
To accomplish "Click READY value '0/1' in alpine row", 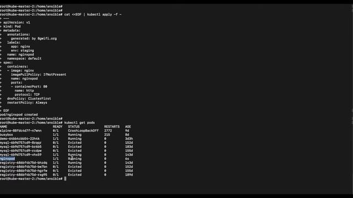I will pos(56,131).
